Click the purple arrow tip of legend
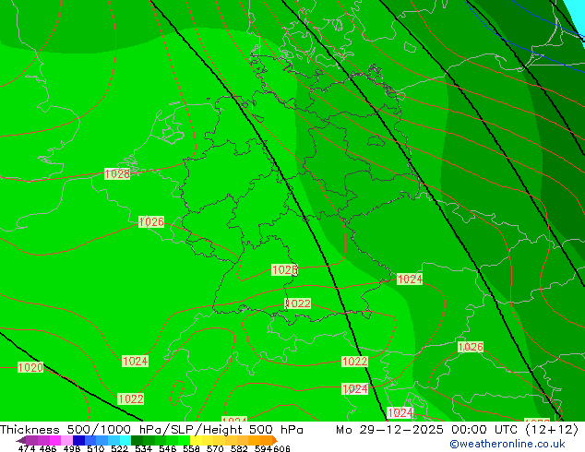The image size is (585, 452). tap(21, 440)
